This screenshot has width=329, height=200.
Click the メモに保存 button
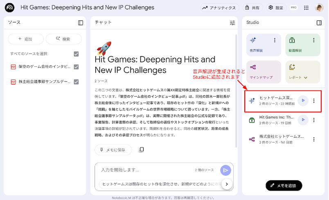(113, 150)
